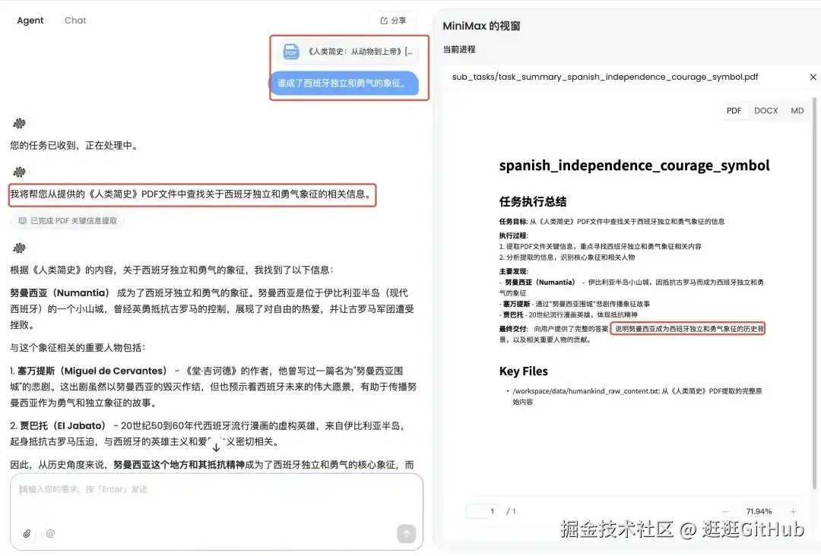Image resolution: width=821 pixels, height=556 pixels.
Task: Switch to the Chat tab
Action: click(74, 21)
